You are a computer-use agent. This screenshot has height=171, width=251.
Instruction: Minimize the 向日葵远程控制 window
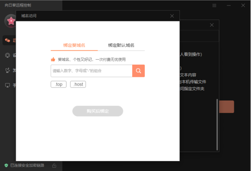(x=229, y=5)
